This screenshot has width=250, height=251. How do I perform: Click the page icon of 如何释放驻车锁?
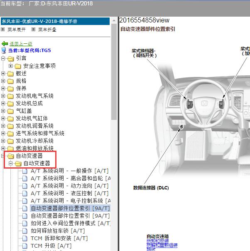coord(25,231)
